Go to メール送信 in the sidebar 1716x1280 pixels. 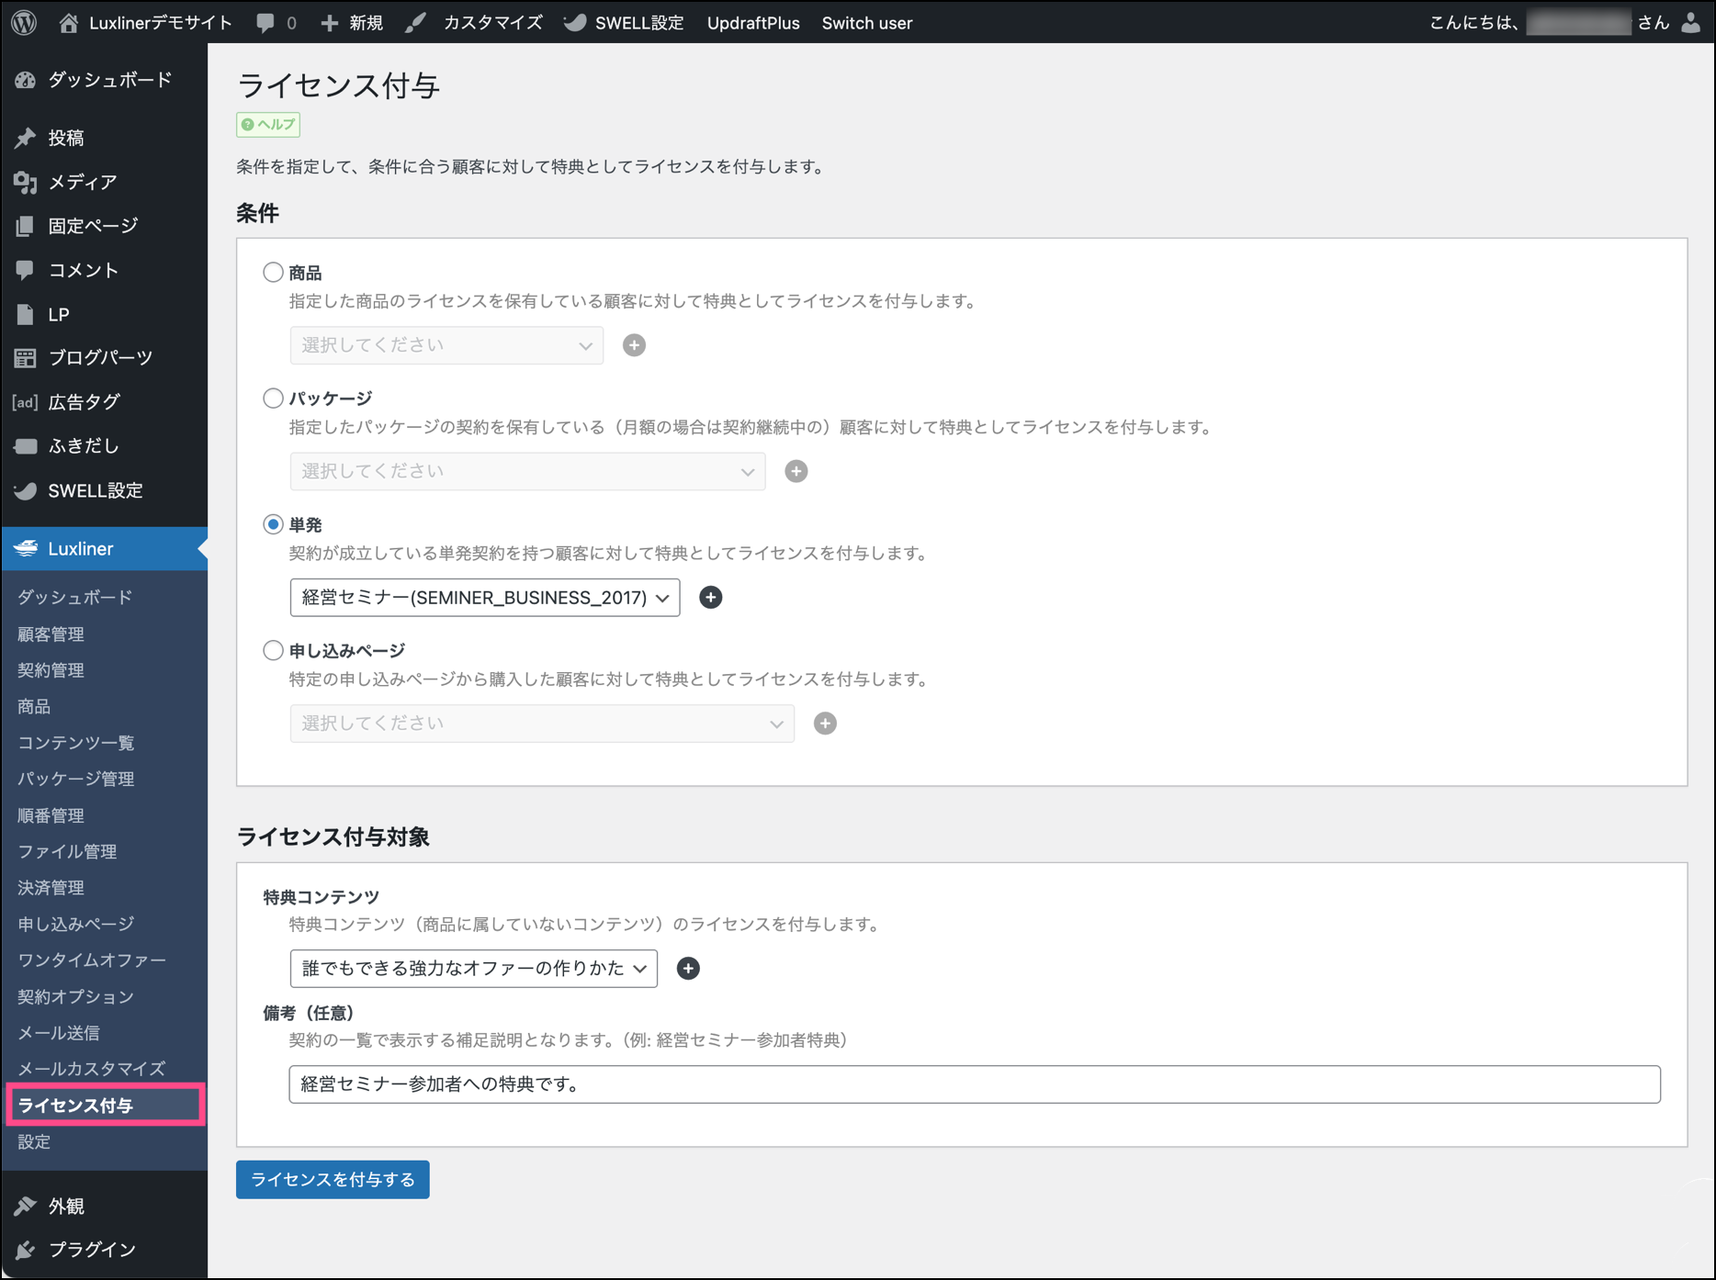pos(59,1033)
